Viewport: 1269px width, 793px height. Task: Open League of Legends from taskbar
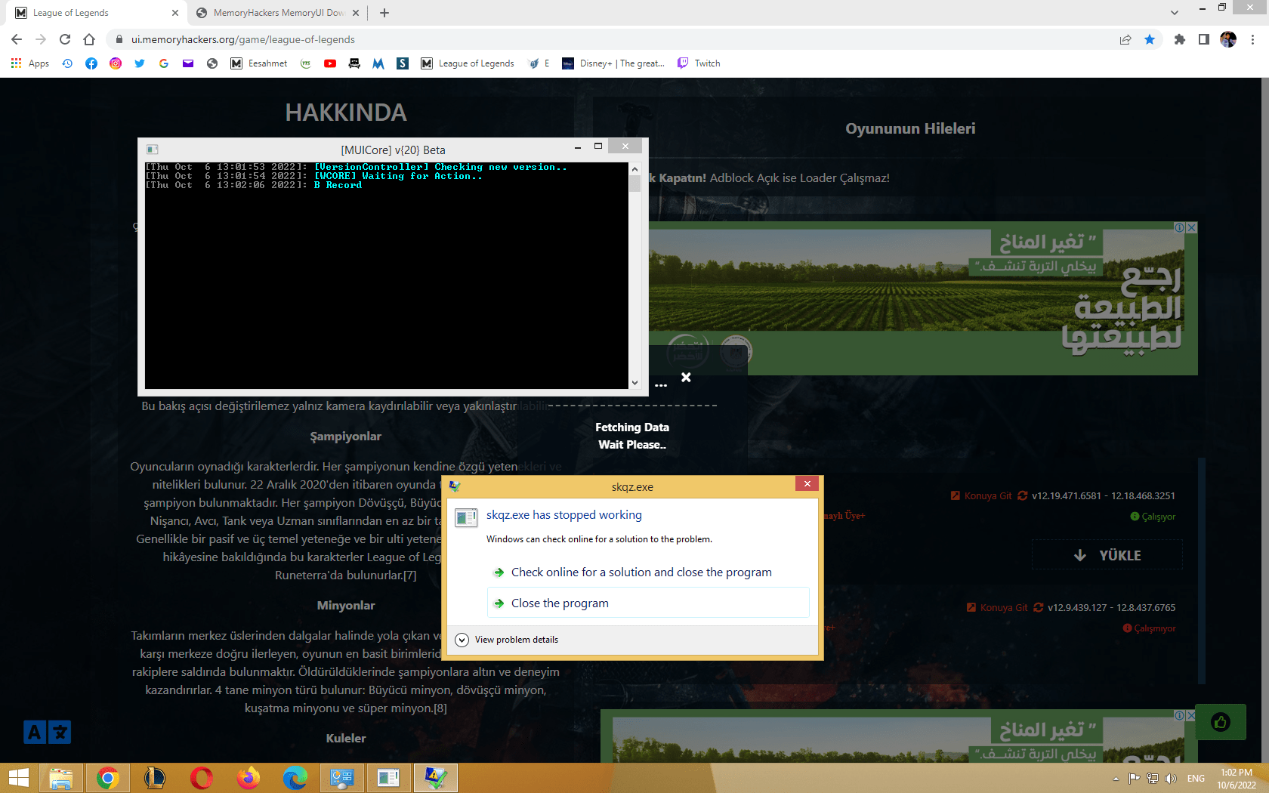click(x=155, y=778)
